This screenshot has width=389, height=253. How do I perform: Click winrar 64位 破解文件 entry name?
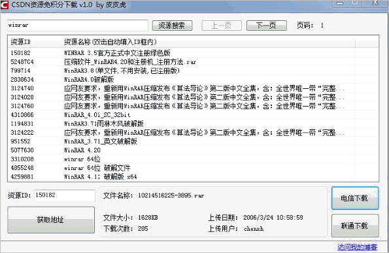tap(97, 168)
